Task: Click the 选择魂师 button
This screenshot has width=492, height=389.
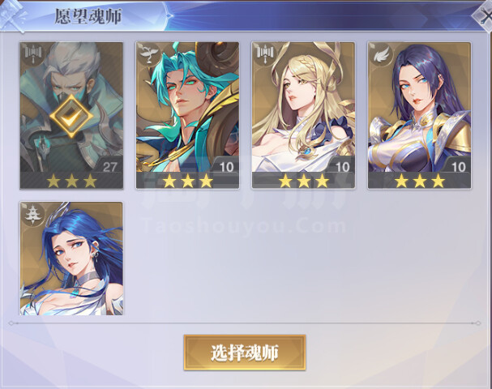Action: coord(245,353)
